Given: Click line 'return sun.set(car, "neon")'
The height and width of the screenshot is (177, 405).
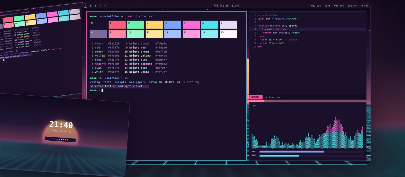Looking at the screenshot, I should (282, 33).
